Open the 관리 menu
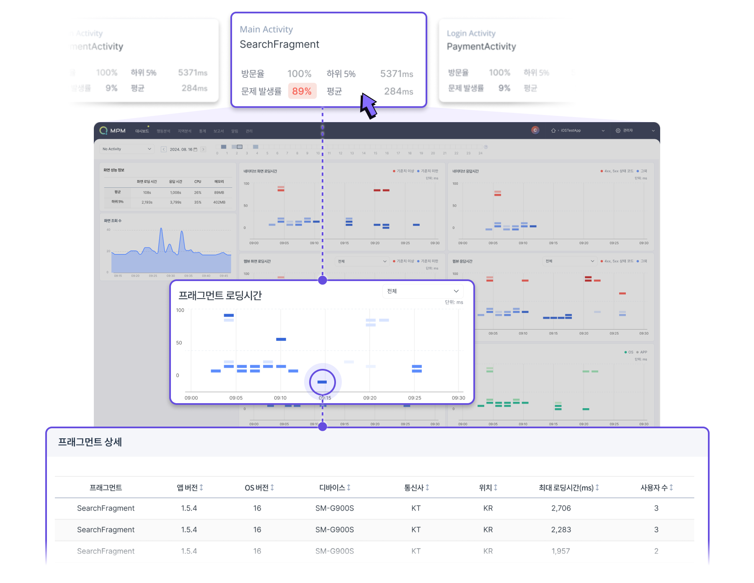The image size is (754, 583). (249, 131)
